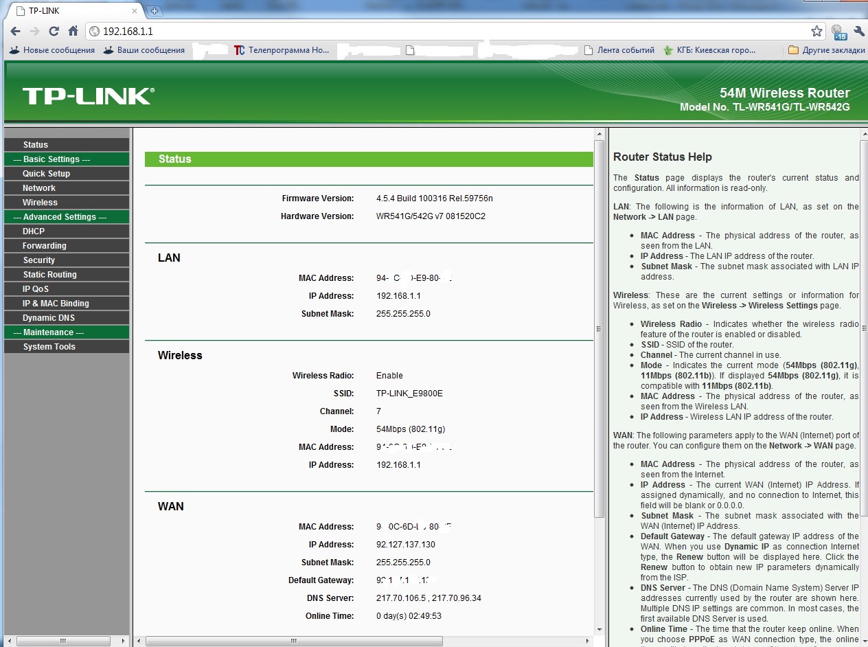The width and height of the screenshot is (868, 647).
Task: Click the Basic Settings section header
Action: 66,159
